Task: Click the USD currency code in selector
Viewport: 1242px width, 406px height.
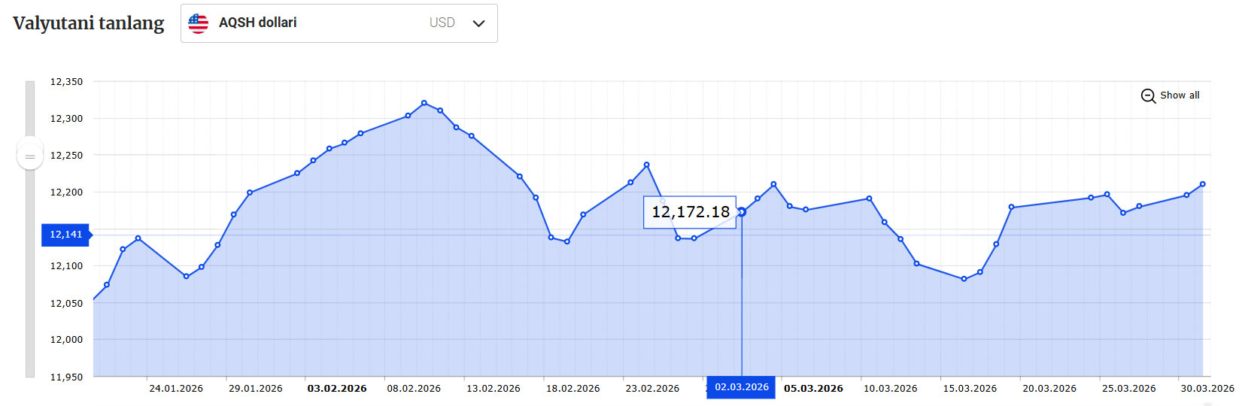Action: tap(442, 23)
